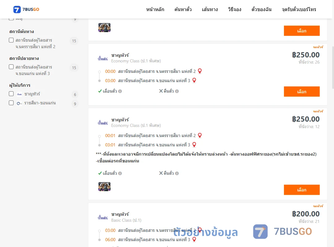Image resolution: width=334 pixels, height=247 pixels.
Task: Click the ชาญทัวร์ operator logo on the 00:00 trip
Action: [103, 58]
